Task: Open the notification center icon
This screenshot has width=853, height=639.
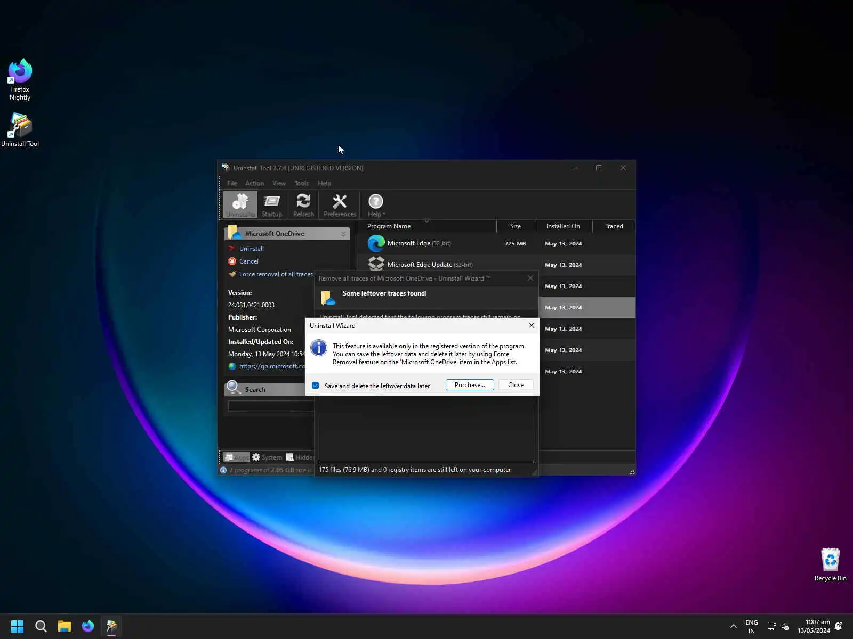Action: coord(839,626)
